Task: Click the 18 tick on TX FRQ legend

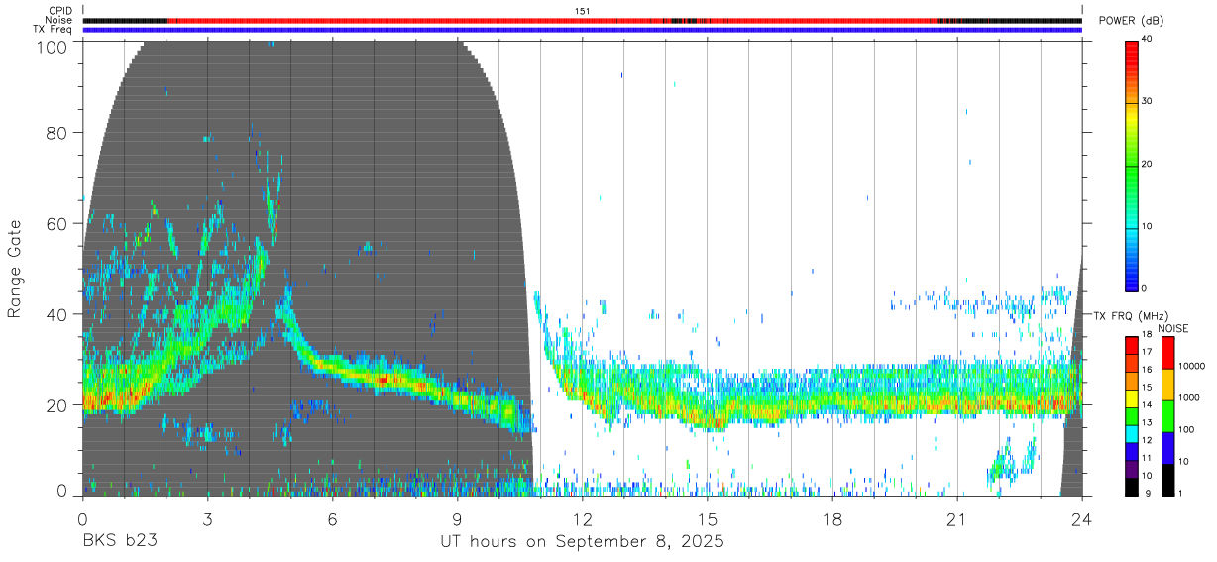Action: pos(1148,336)
